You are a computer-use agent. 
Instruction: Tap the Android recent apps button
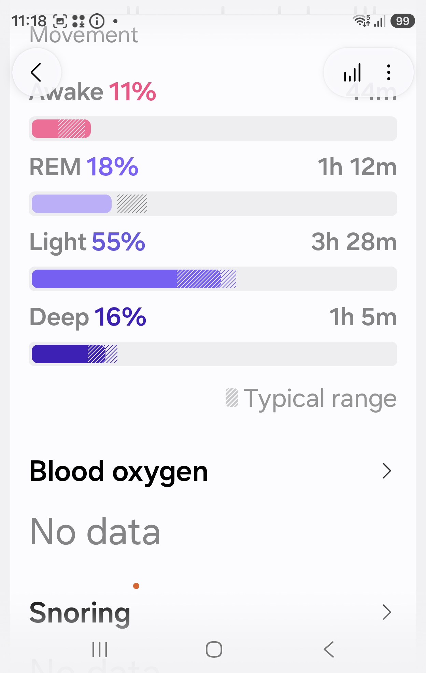[100, 649]
